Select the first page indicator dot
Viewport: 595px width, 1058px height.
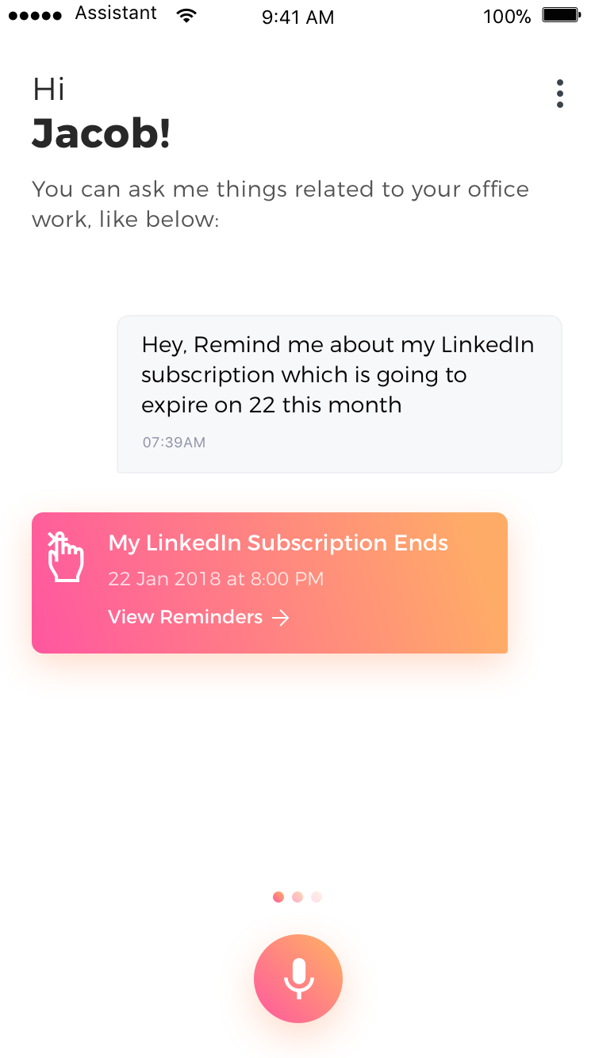click(278, 897)
